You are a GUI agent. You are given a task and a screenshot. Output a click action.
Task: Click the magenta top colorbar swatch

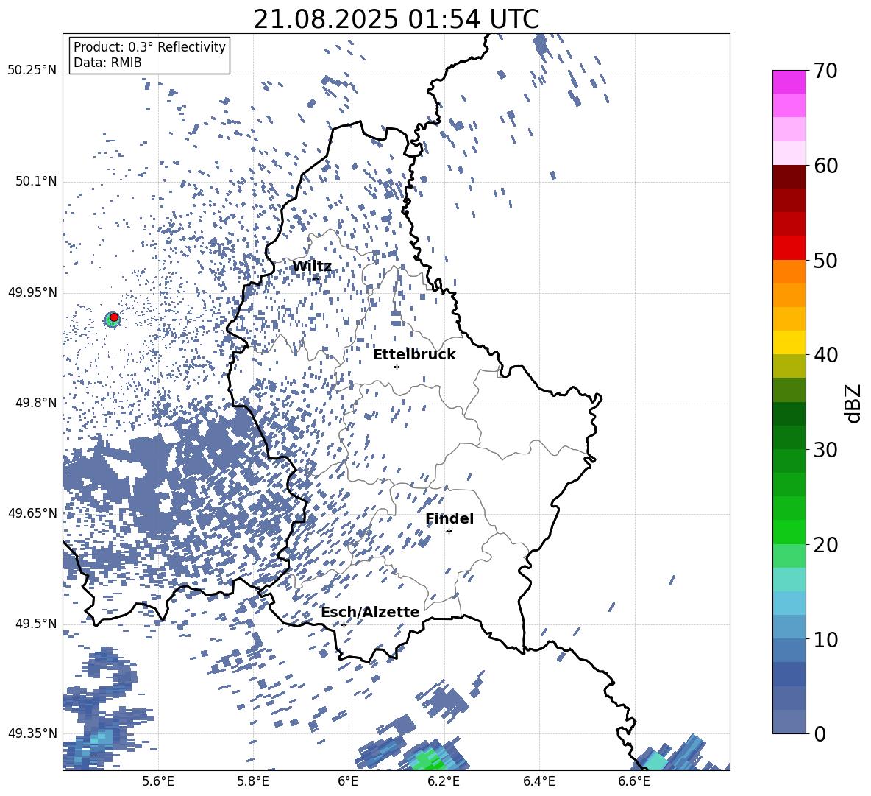[x=789, y=82]
